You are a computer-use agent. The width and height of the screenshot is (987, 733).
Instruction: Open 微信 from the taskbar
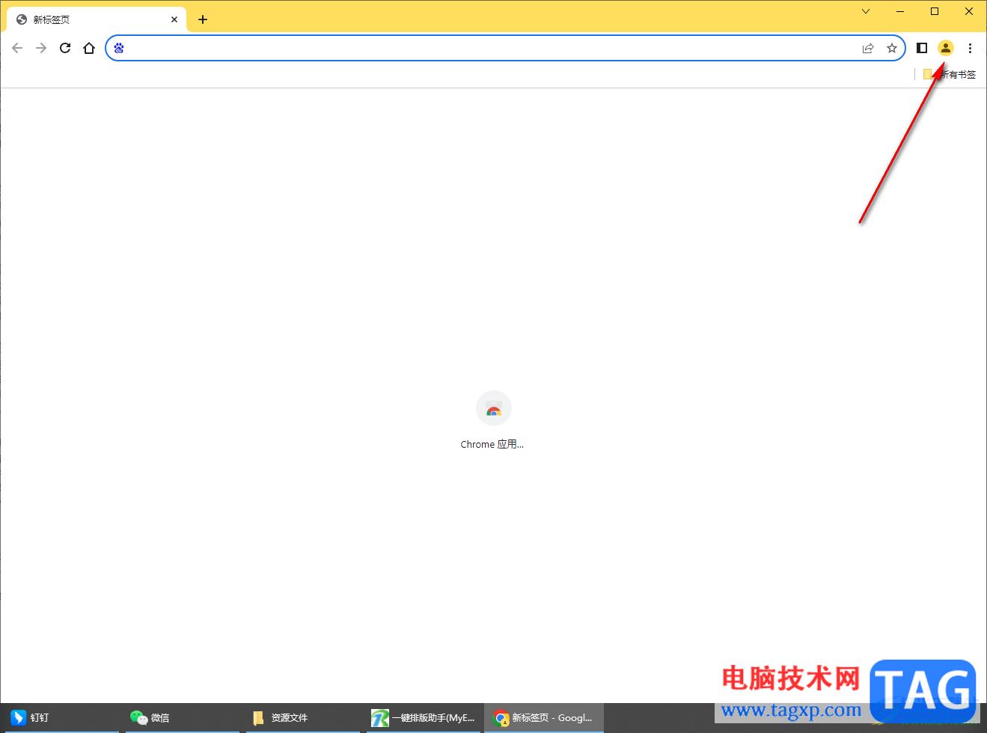[150, 717]
